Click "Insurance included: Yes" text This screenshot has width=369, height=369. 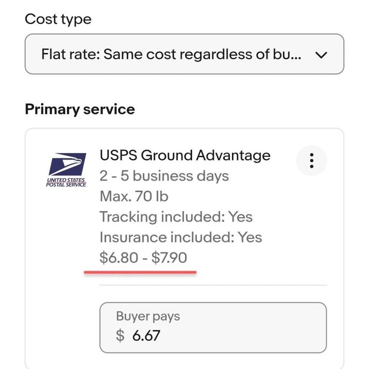[181, 237]
